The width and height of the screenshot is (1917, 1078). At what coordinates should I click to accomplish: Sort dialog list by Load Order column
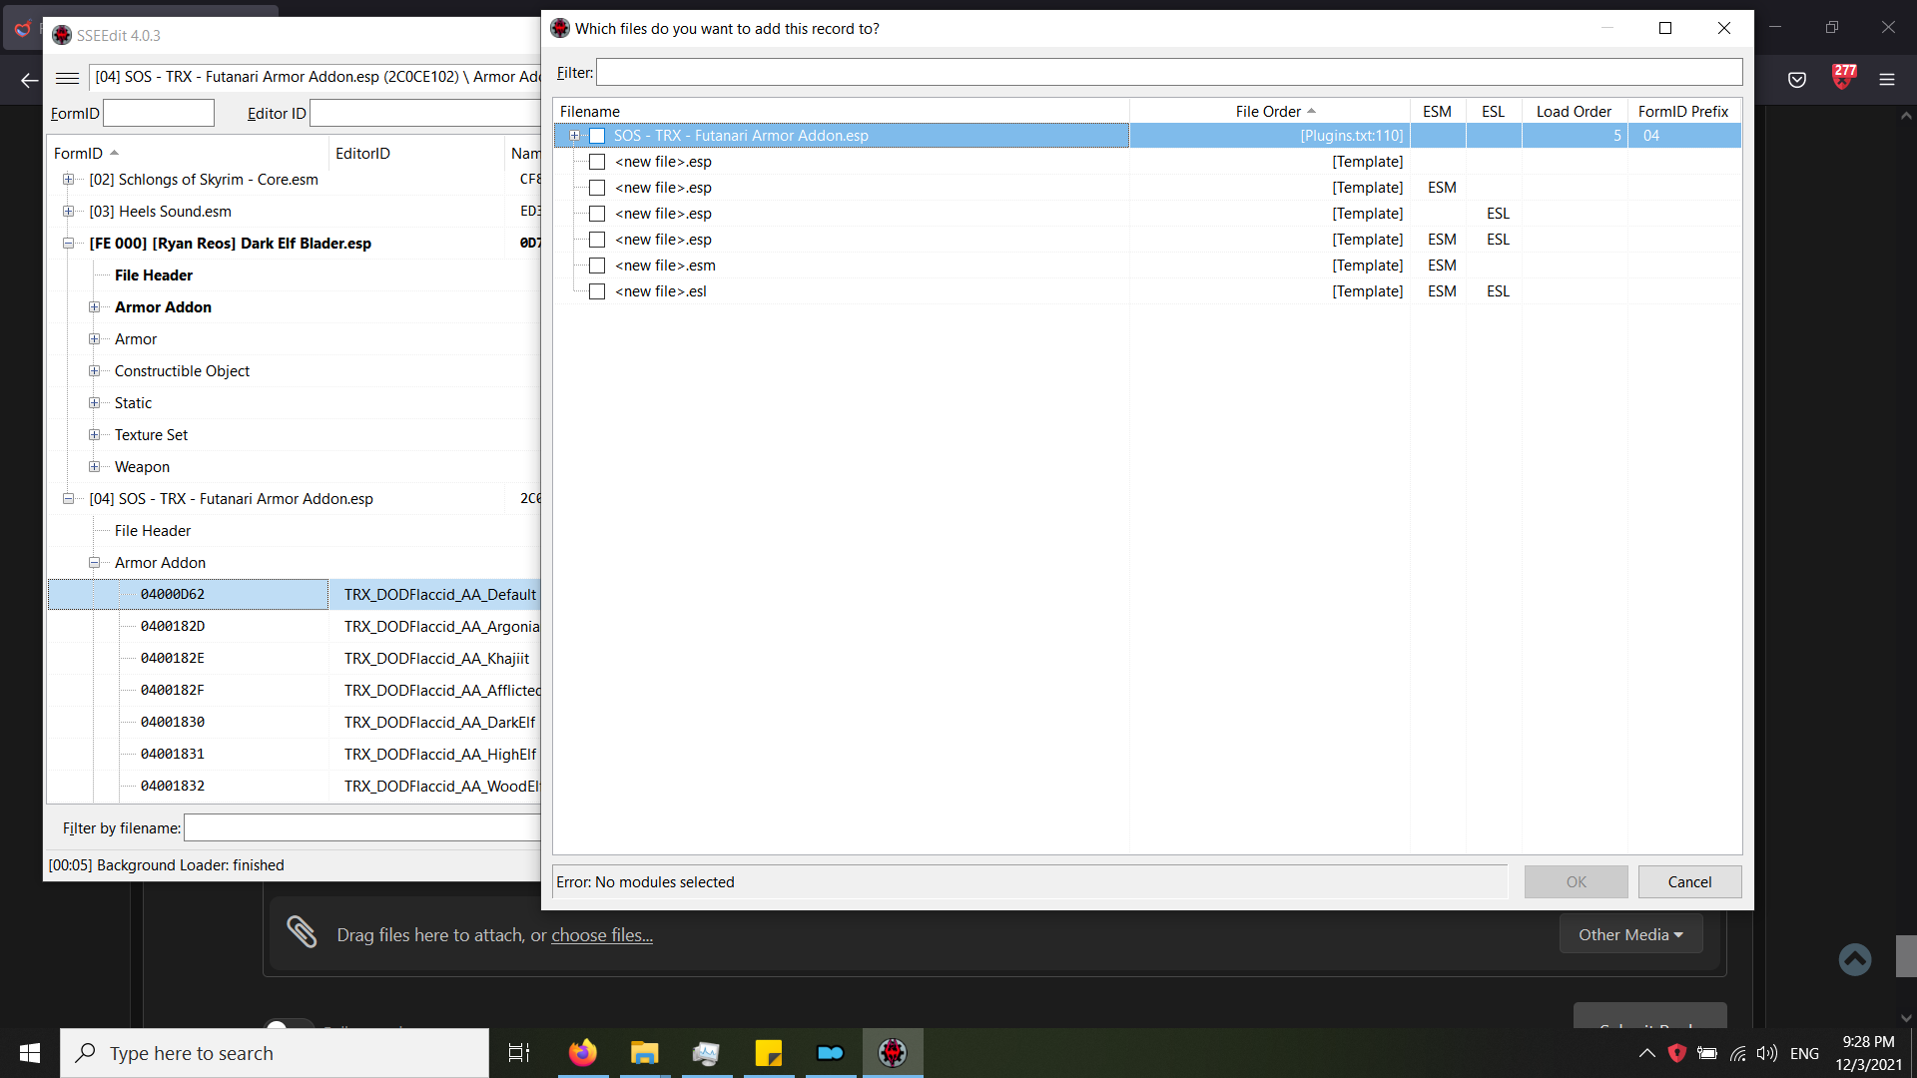pyautogui.click(x=1575, y=112)
